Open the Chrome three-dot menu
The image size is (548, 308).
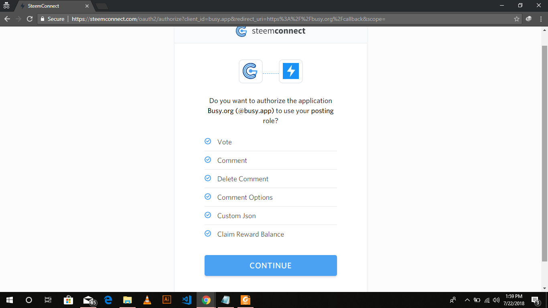[x=540, y=19]
